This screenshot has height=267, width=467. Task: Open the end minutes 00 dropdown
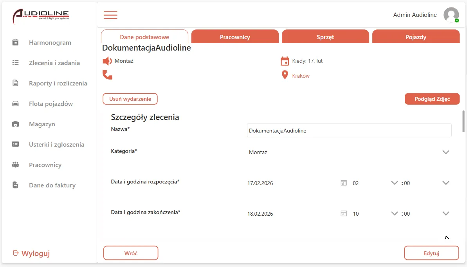446,214
